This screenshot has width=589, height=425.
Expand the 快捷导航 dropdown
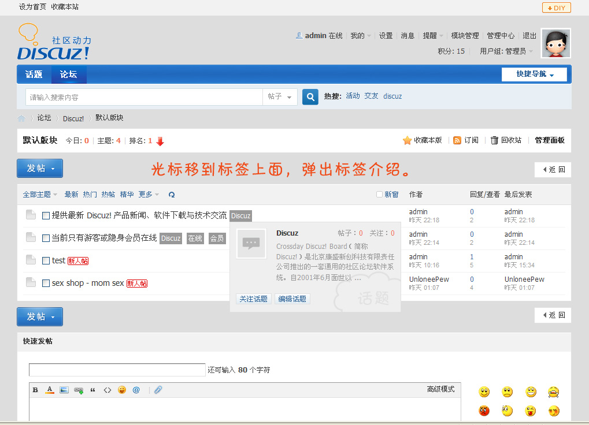click(x=534, y=74)
